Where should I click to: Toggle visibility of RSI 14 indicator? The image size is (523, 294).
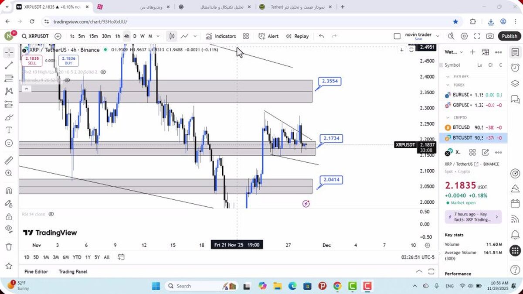(51, 214)
